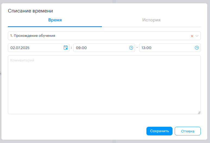The width and height of the screenshot is (210, 143).
Task: Open the clock picker beside 09:00
Action: (131, 48)
